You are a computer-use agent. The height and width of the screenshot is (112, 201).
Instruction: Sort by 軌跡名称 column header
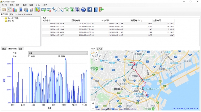point(57,21)
